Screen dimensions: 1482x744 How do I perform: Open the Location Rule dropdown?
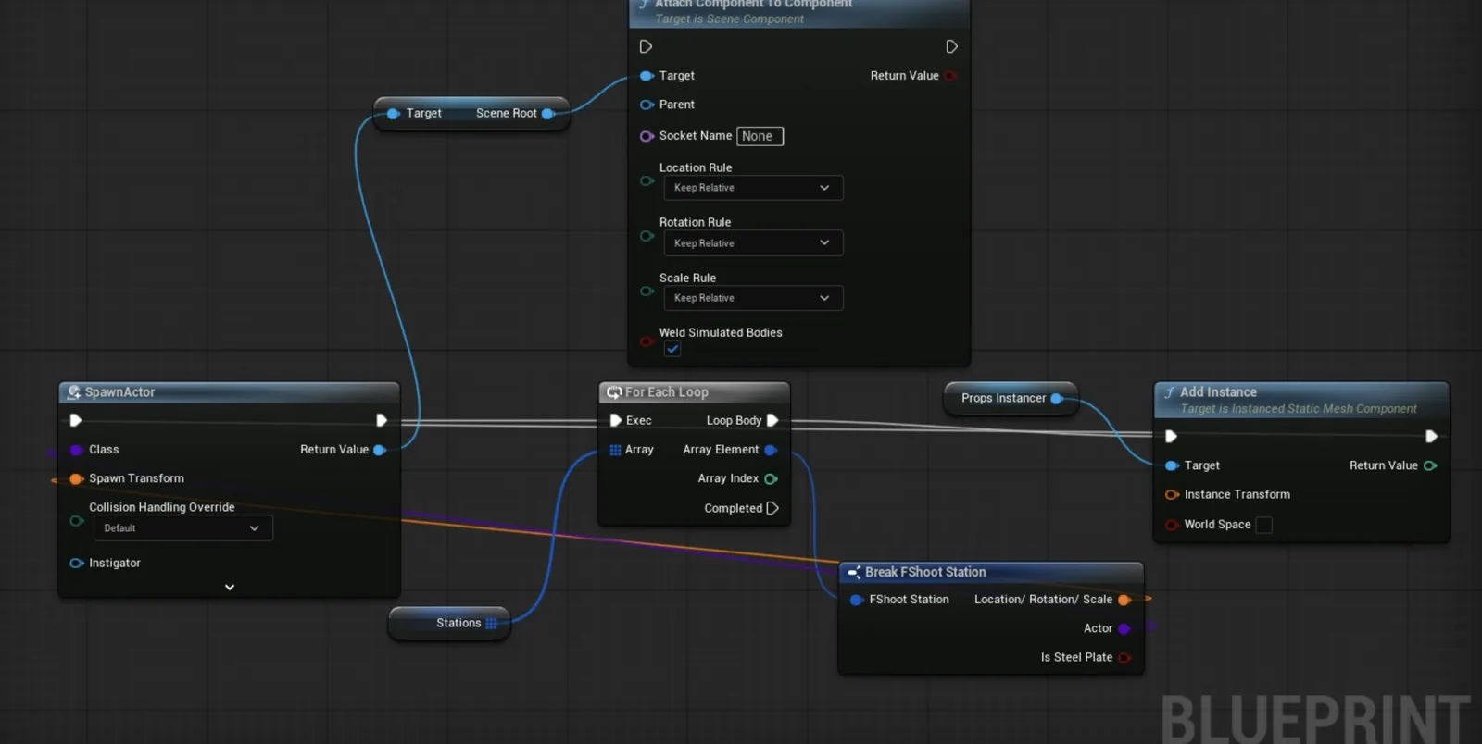(753, 188)
